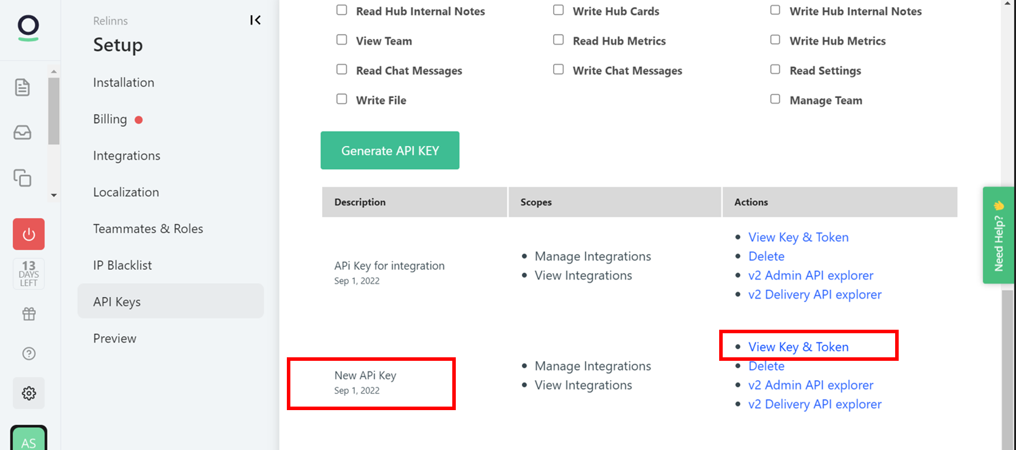
Task: Collapse the Setup sidebar panel
Action: click(x=255, y=21)
